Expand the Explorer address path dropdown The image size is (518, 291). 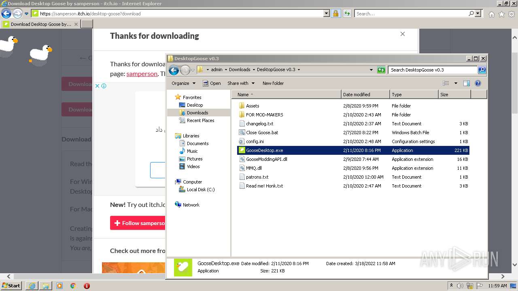[x=371, y=70]
